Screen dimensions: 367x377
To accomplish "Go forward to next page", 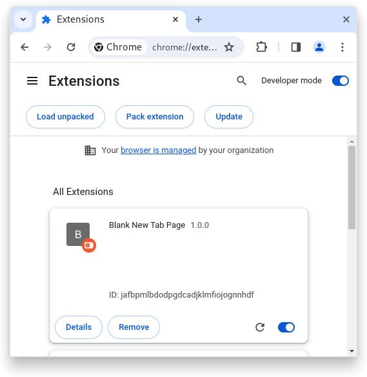I will tap(48, 47).
